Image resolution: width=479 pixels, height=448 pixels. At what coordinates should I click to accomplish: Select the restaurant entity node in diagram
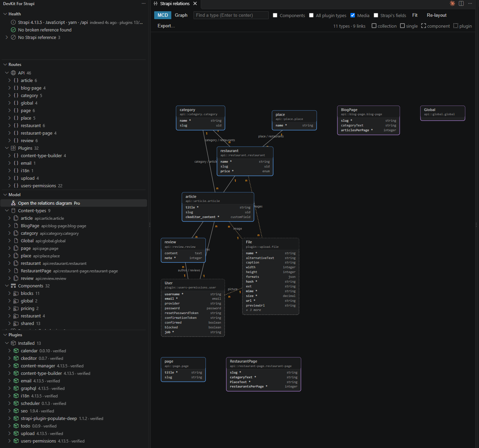[x=245, y=161]
